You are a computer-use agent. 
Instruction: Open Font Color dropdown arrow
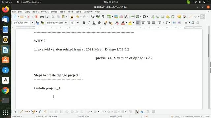coord(127,23)
